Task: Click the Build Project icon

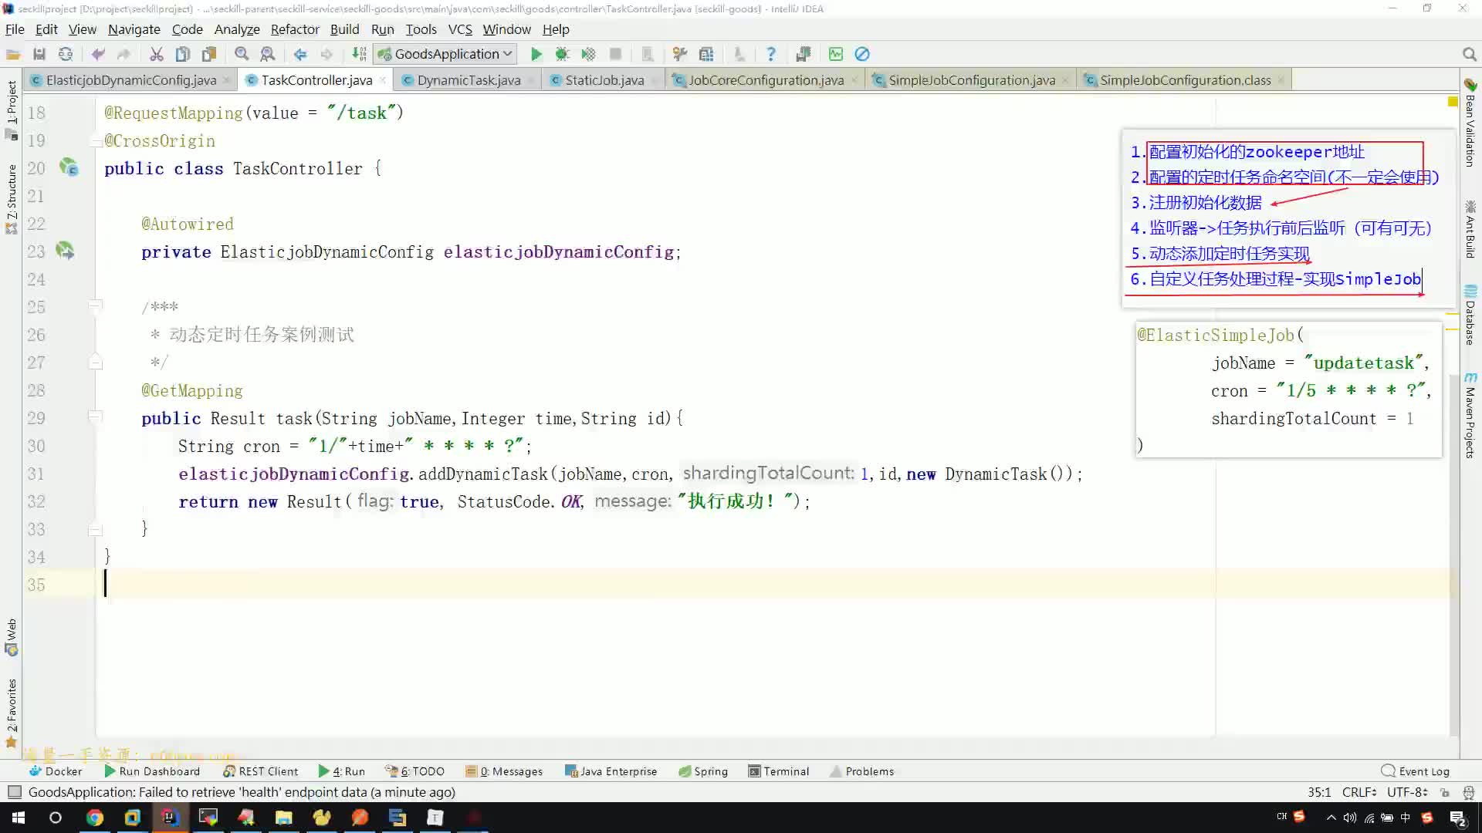Action: point(359,54)
